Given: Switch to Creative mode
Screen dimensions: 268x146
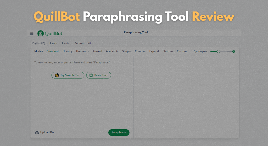Looking at the screenshot, I should pos(140,51).
